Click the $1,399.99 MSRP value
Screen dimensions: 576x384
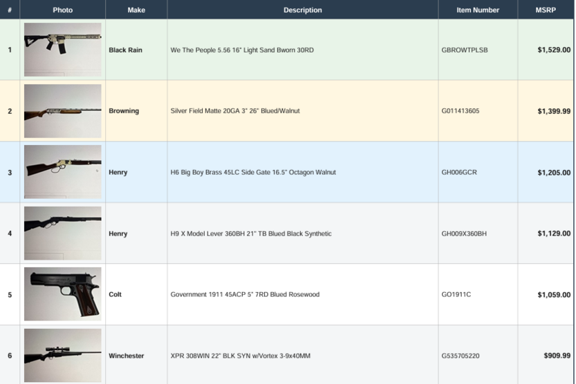coord(554,111)
